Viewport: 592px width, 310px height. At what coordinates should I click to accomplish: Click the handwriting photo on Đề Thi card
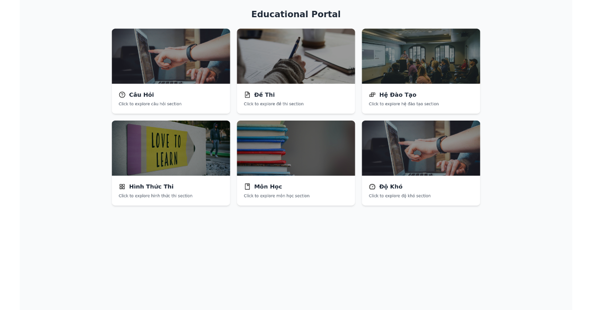[296, 56]
